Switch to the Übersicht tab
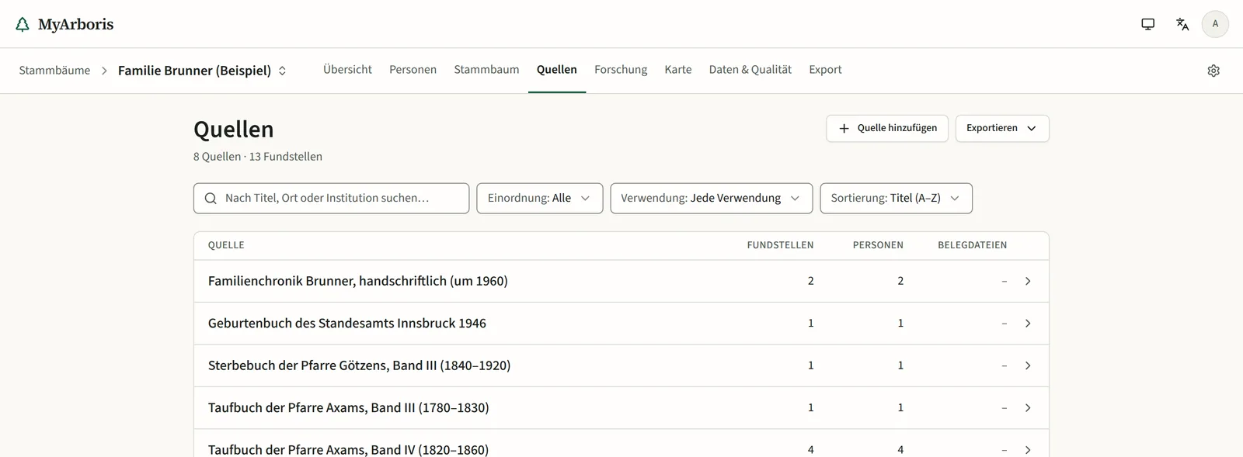 tap(347, 70)
